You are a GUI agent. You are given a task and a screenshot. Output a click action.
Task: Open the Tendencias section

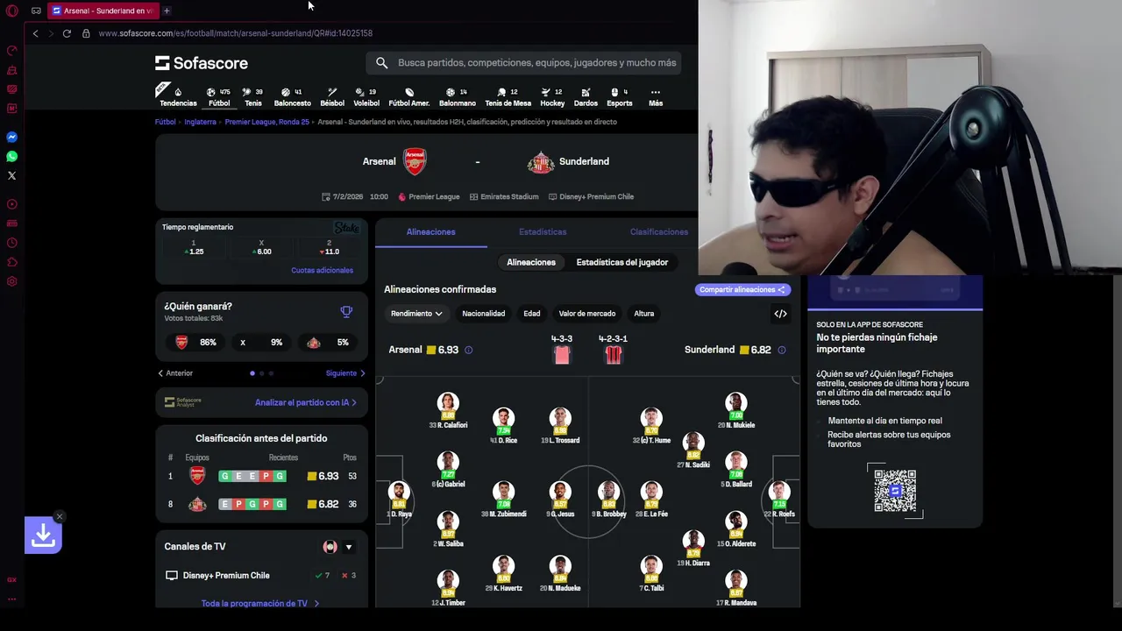[178, 96]
